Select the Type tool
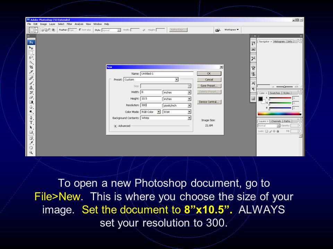This screenshot has height=249, width=333. 31,122
